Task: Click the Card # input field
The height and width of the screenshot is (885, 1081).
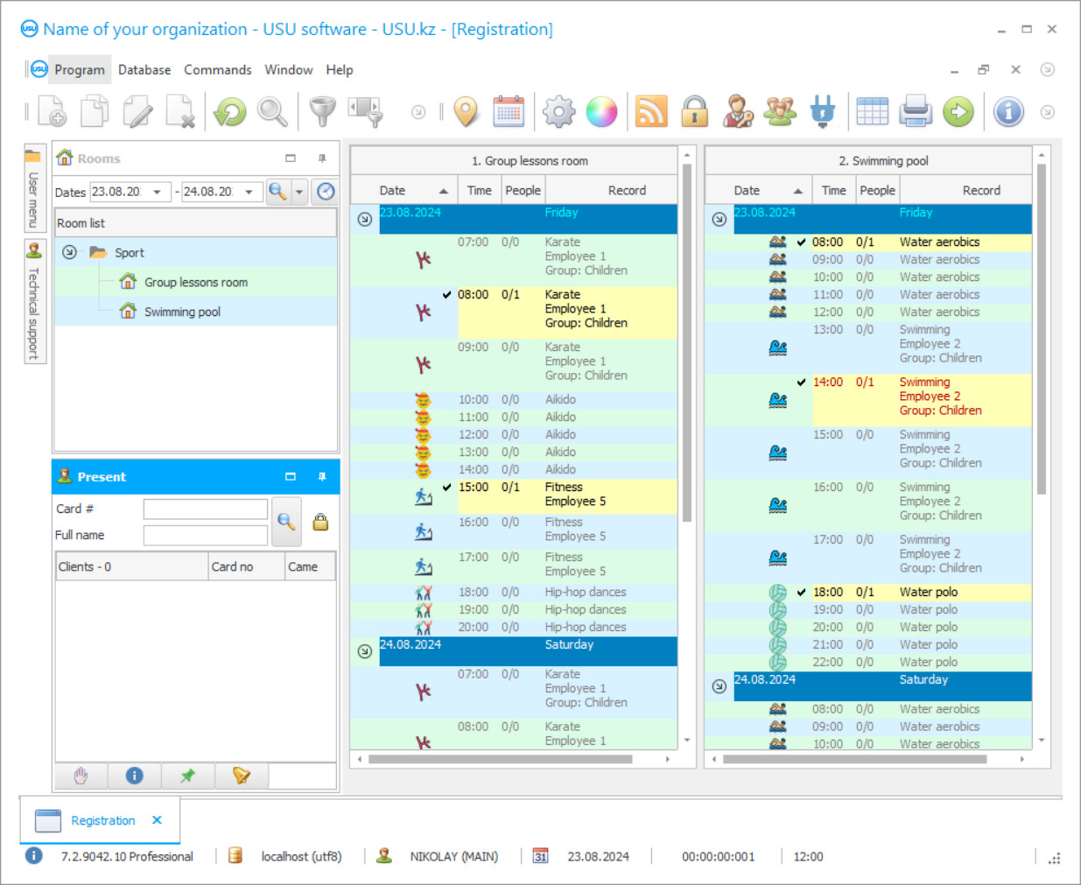Action: [x=206, y=509]
